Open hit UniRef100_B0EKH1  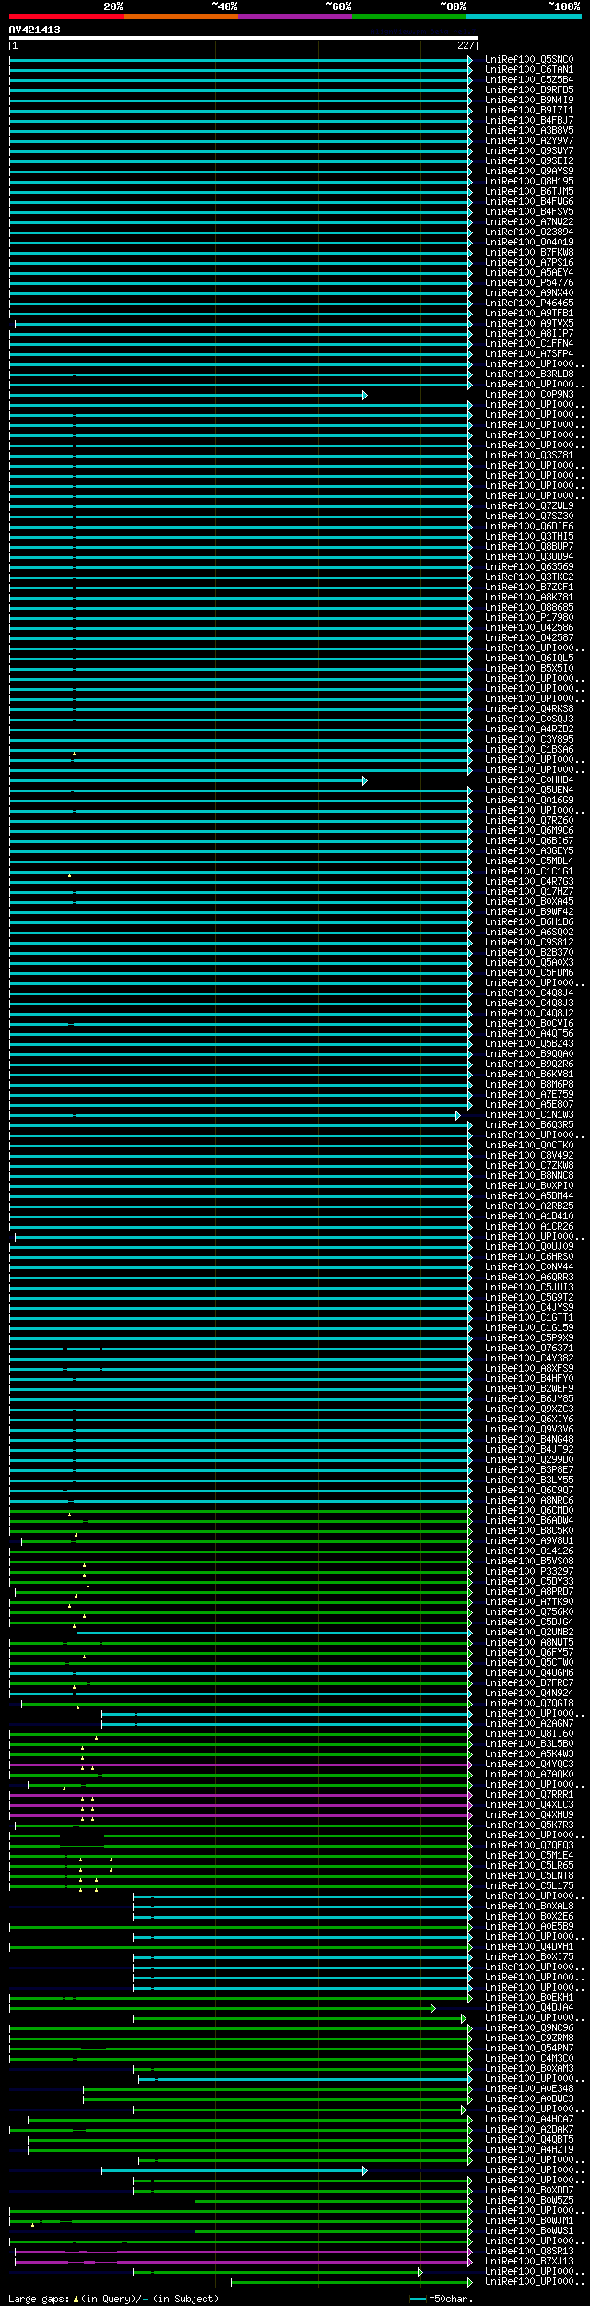click(529, 1998)
